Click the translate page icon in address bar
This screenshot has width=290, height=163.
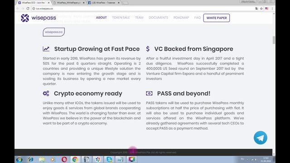[x=256, y=9]
